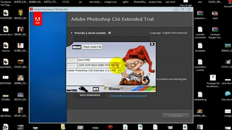Open the Camtasia Keygen archive on desktop
Viewport: 232px width, 130px height.
[x=215, y=32]
